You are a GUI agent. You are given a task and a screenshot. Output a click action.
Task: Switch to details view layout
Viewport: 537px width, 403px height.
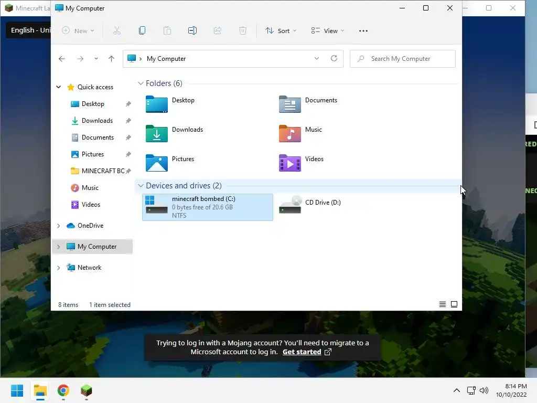(443, 304)
